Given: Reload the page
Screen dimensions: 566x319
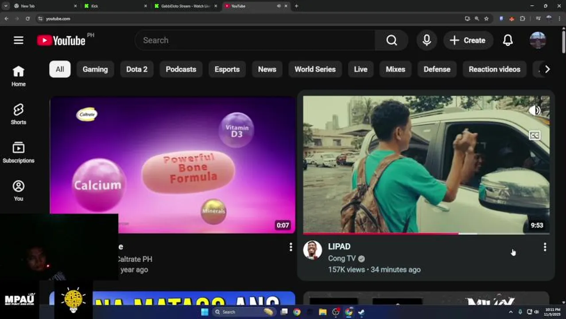Looking at the screenshot, I should 27,19.
